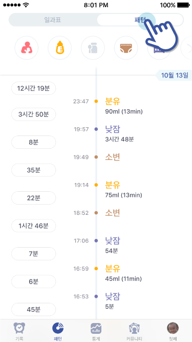
Task: Tap the 12시간 19분 interval pill
Action: pos(33,88)
